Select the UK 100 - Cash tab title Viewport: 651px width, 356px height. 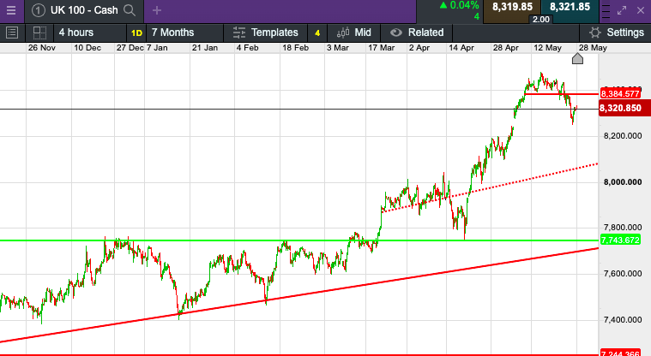point(84,10)
